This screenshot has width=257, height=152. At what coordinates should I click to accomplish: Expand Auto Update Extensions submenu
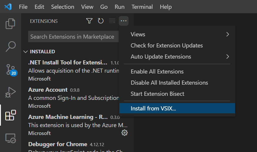point(177,57)
